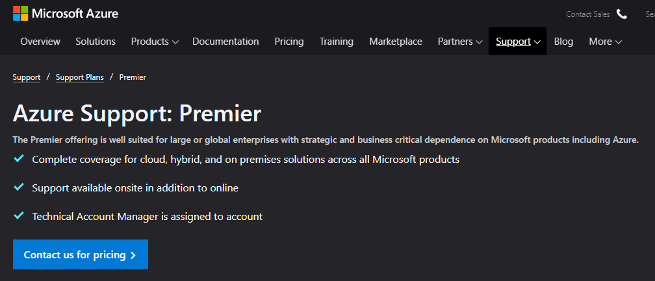Click the Contact Sales phone icon
The width and height of the screenshot is (655, 281).
click(x=622, y=14)
